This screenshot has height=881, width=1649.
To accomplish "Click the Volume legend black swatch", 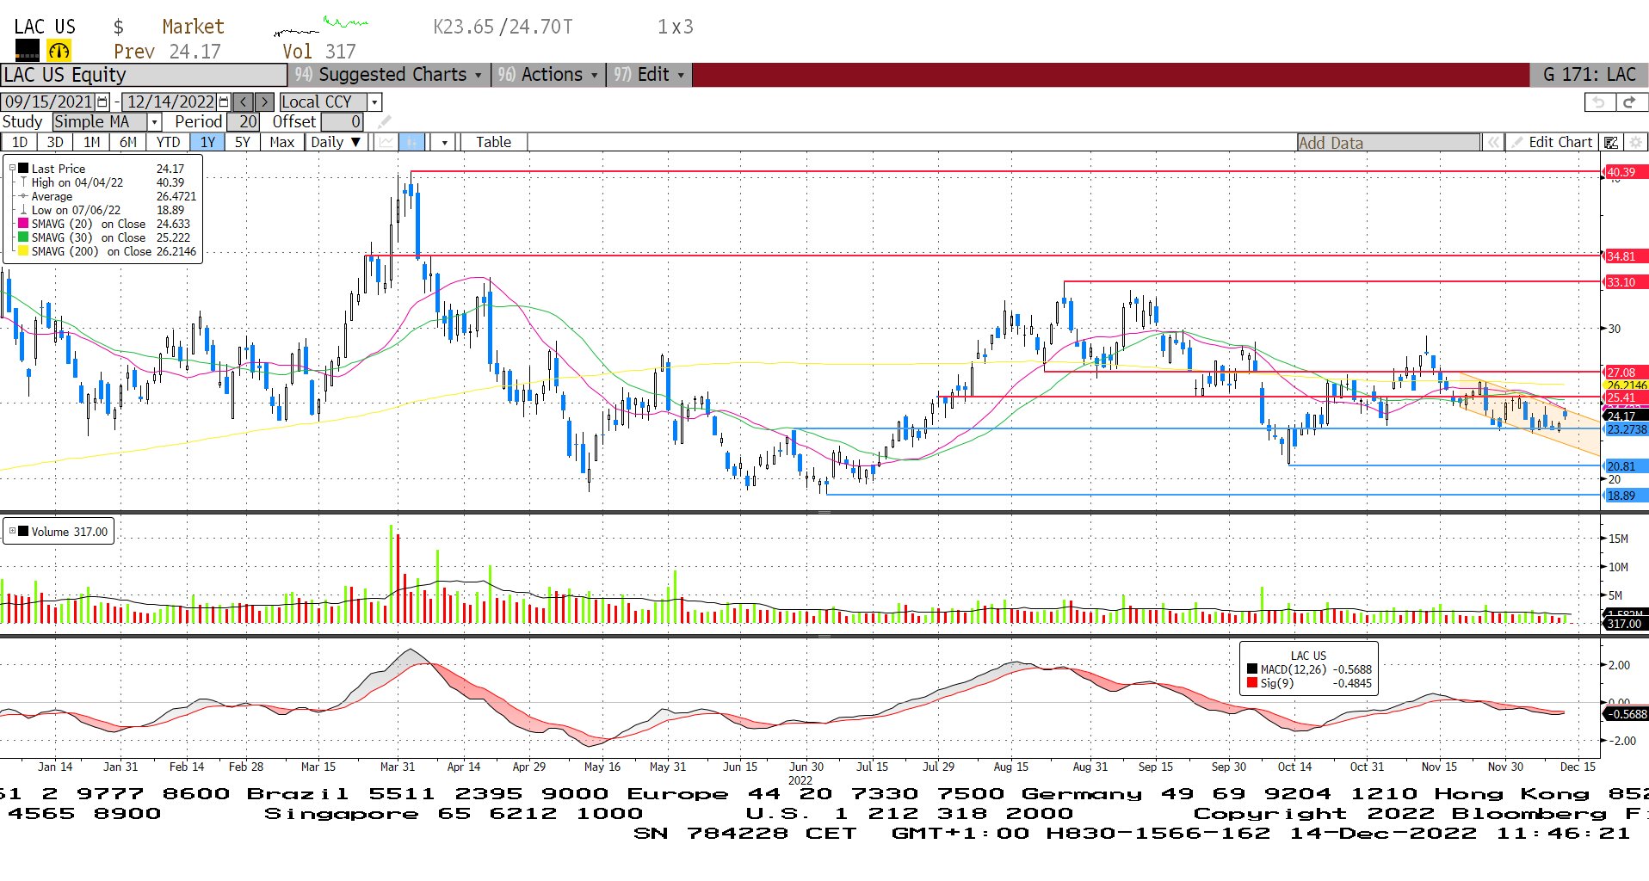I will tap(23, 532).
